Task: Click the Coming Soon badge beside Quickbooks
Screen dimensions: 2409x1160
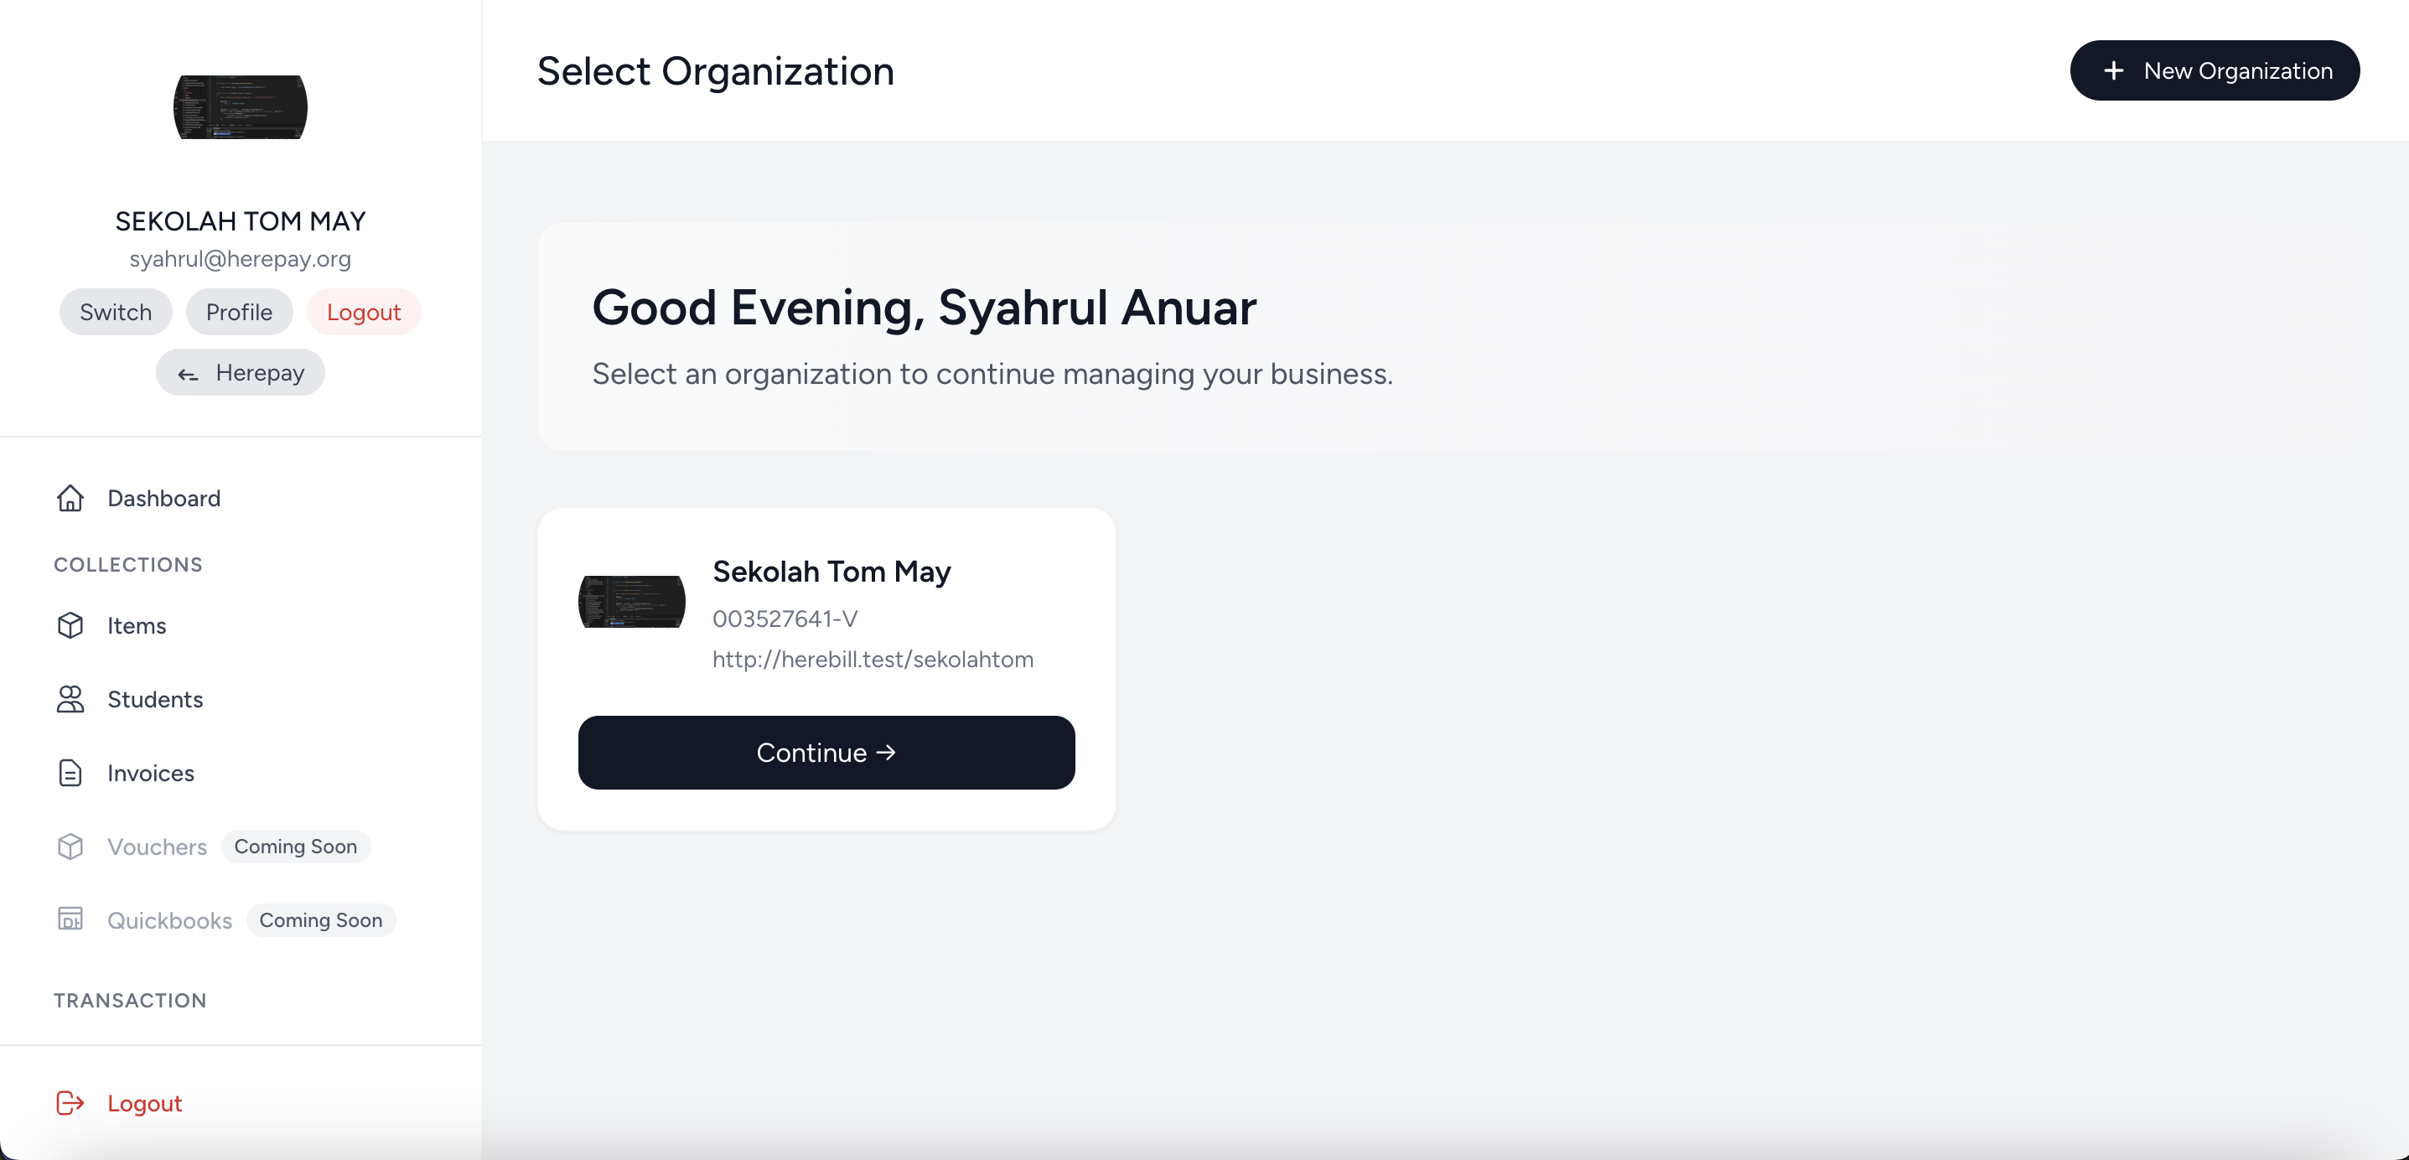Action: (x=321, y=919)
